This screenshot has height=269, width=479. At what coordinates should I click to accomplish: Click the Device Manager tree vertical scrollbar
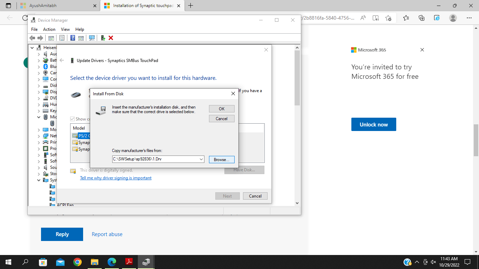click(297, 125)
